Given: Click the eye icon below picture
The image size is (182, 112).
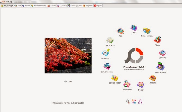Looking at the screenshot, I should click(x=70, y=82).
